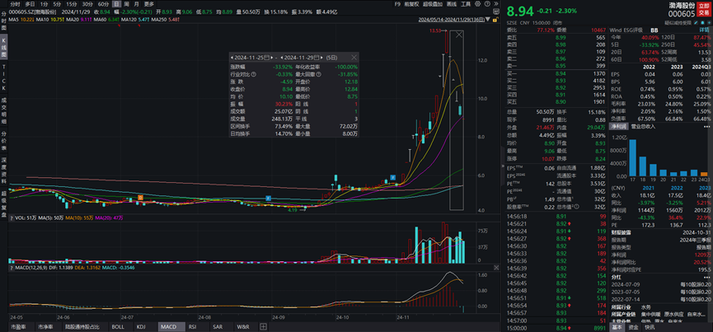This screenshot has width=713, height=332.
Task: Open 分时图 in left sidebar
Action: pyautogui.click(x=4, y=21)
